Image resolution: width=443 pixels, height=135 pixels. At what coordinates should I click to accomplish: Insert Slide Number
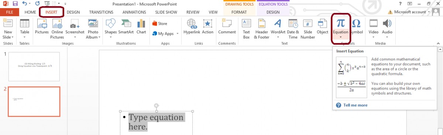(x=308, y=29)
